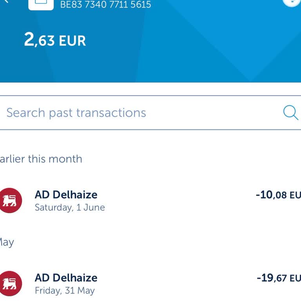The height and width of the screenshot is (301, 301).
Task: Click the Delhaize lion logo for 1 June
Action: 9,200
